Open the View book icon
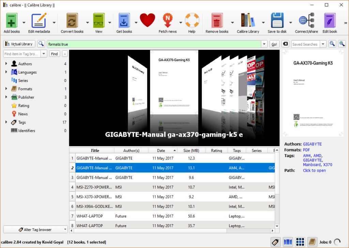The width and height of the screenshot is (349, 248). (x=99, y=20)
